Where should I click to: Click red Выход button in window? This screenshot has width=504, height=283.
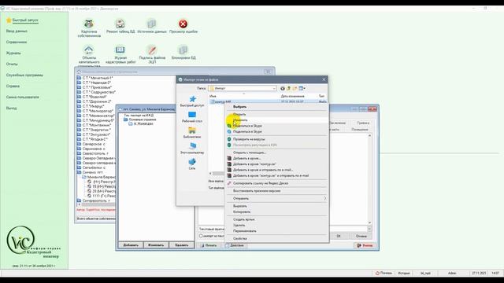click(x=365, y=245)
